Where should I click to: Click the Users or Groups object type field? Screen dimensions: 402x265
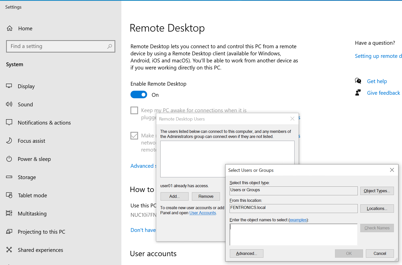pyautogui.click(x=294, y=191)
